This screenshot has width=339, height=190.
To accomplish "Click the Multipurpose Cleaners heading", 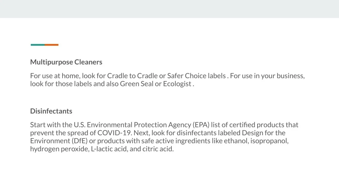I will coord(66,62).
